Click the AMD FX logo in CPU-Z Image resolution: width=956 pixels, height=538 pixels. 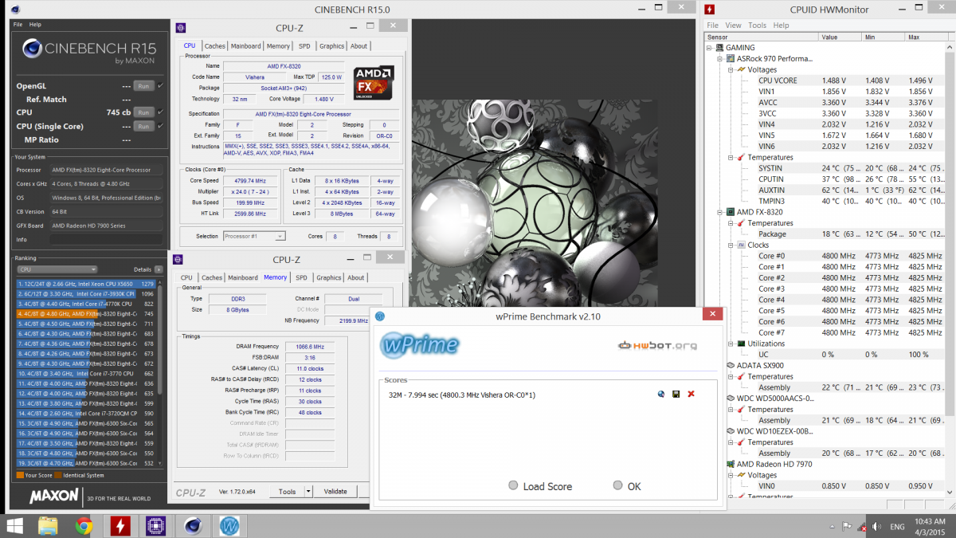pyautogui.click(x=374, y=82)
